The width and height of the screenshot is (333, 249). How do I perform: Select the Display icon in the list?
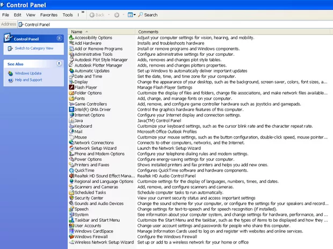[71, 82]
